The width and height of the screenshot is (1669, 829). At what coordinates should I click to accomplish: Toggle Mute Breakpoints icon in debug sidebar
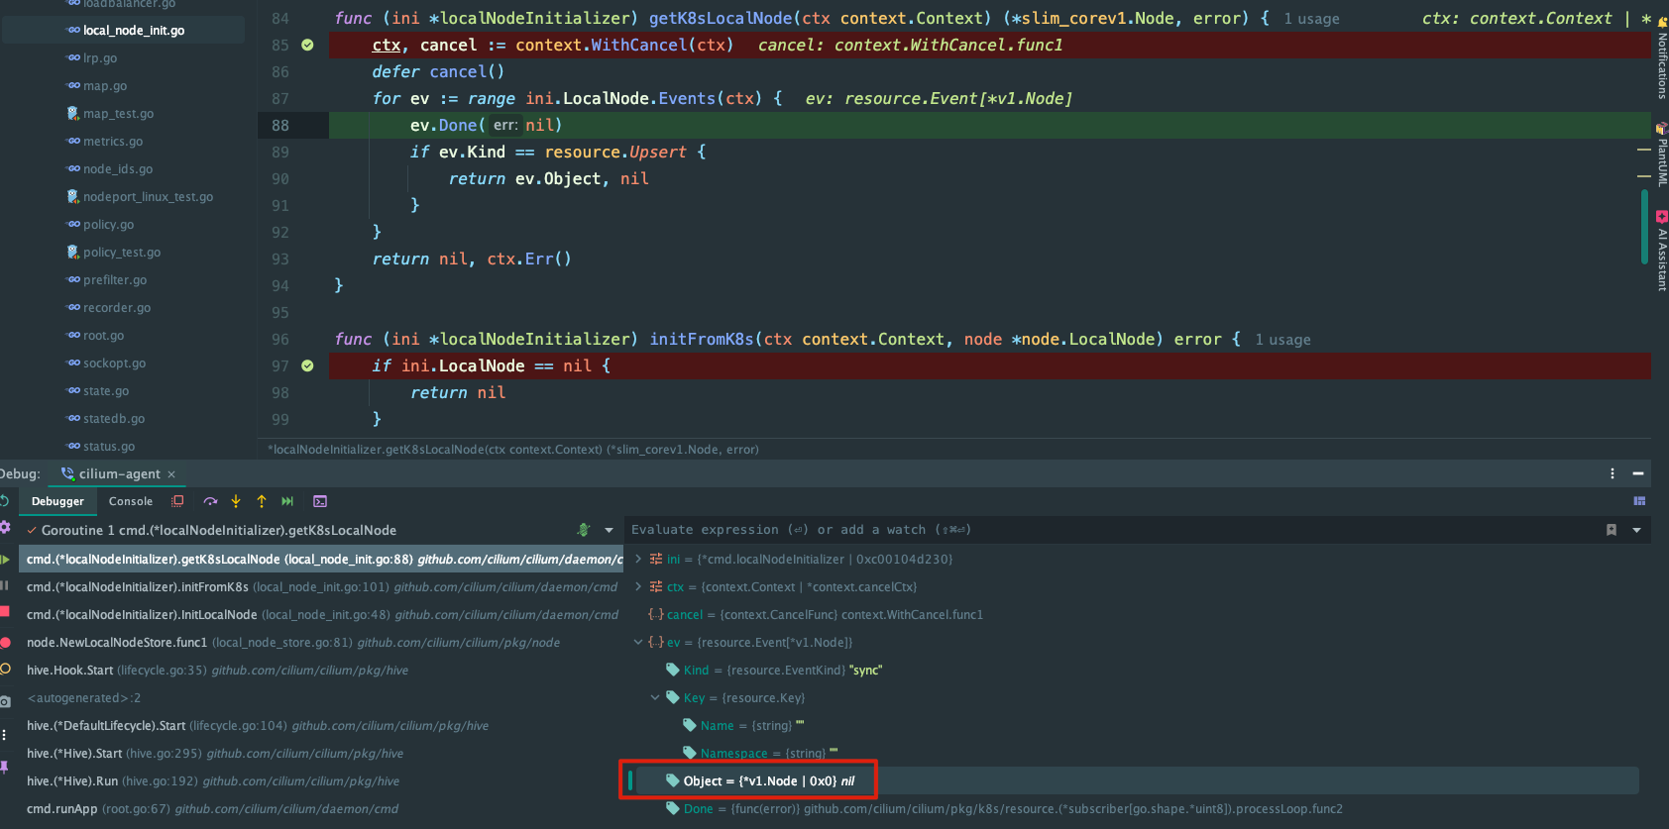[5, 670]
